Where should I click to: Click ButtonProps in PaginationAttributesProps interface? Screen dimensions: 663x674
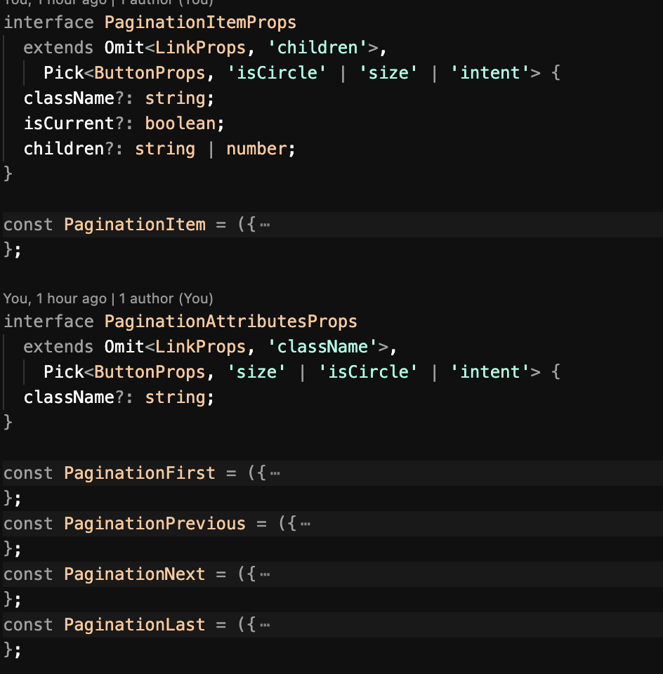pos(150,372)
